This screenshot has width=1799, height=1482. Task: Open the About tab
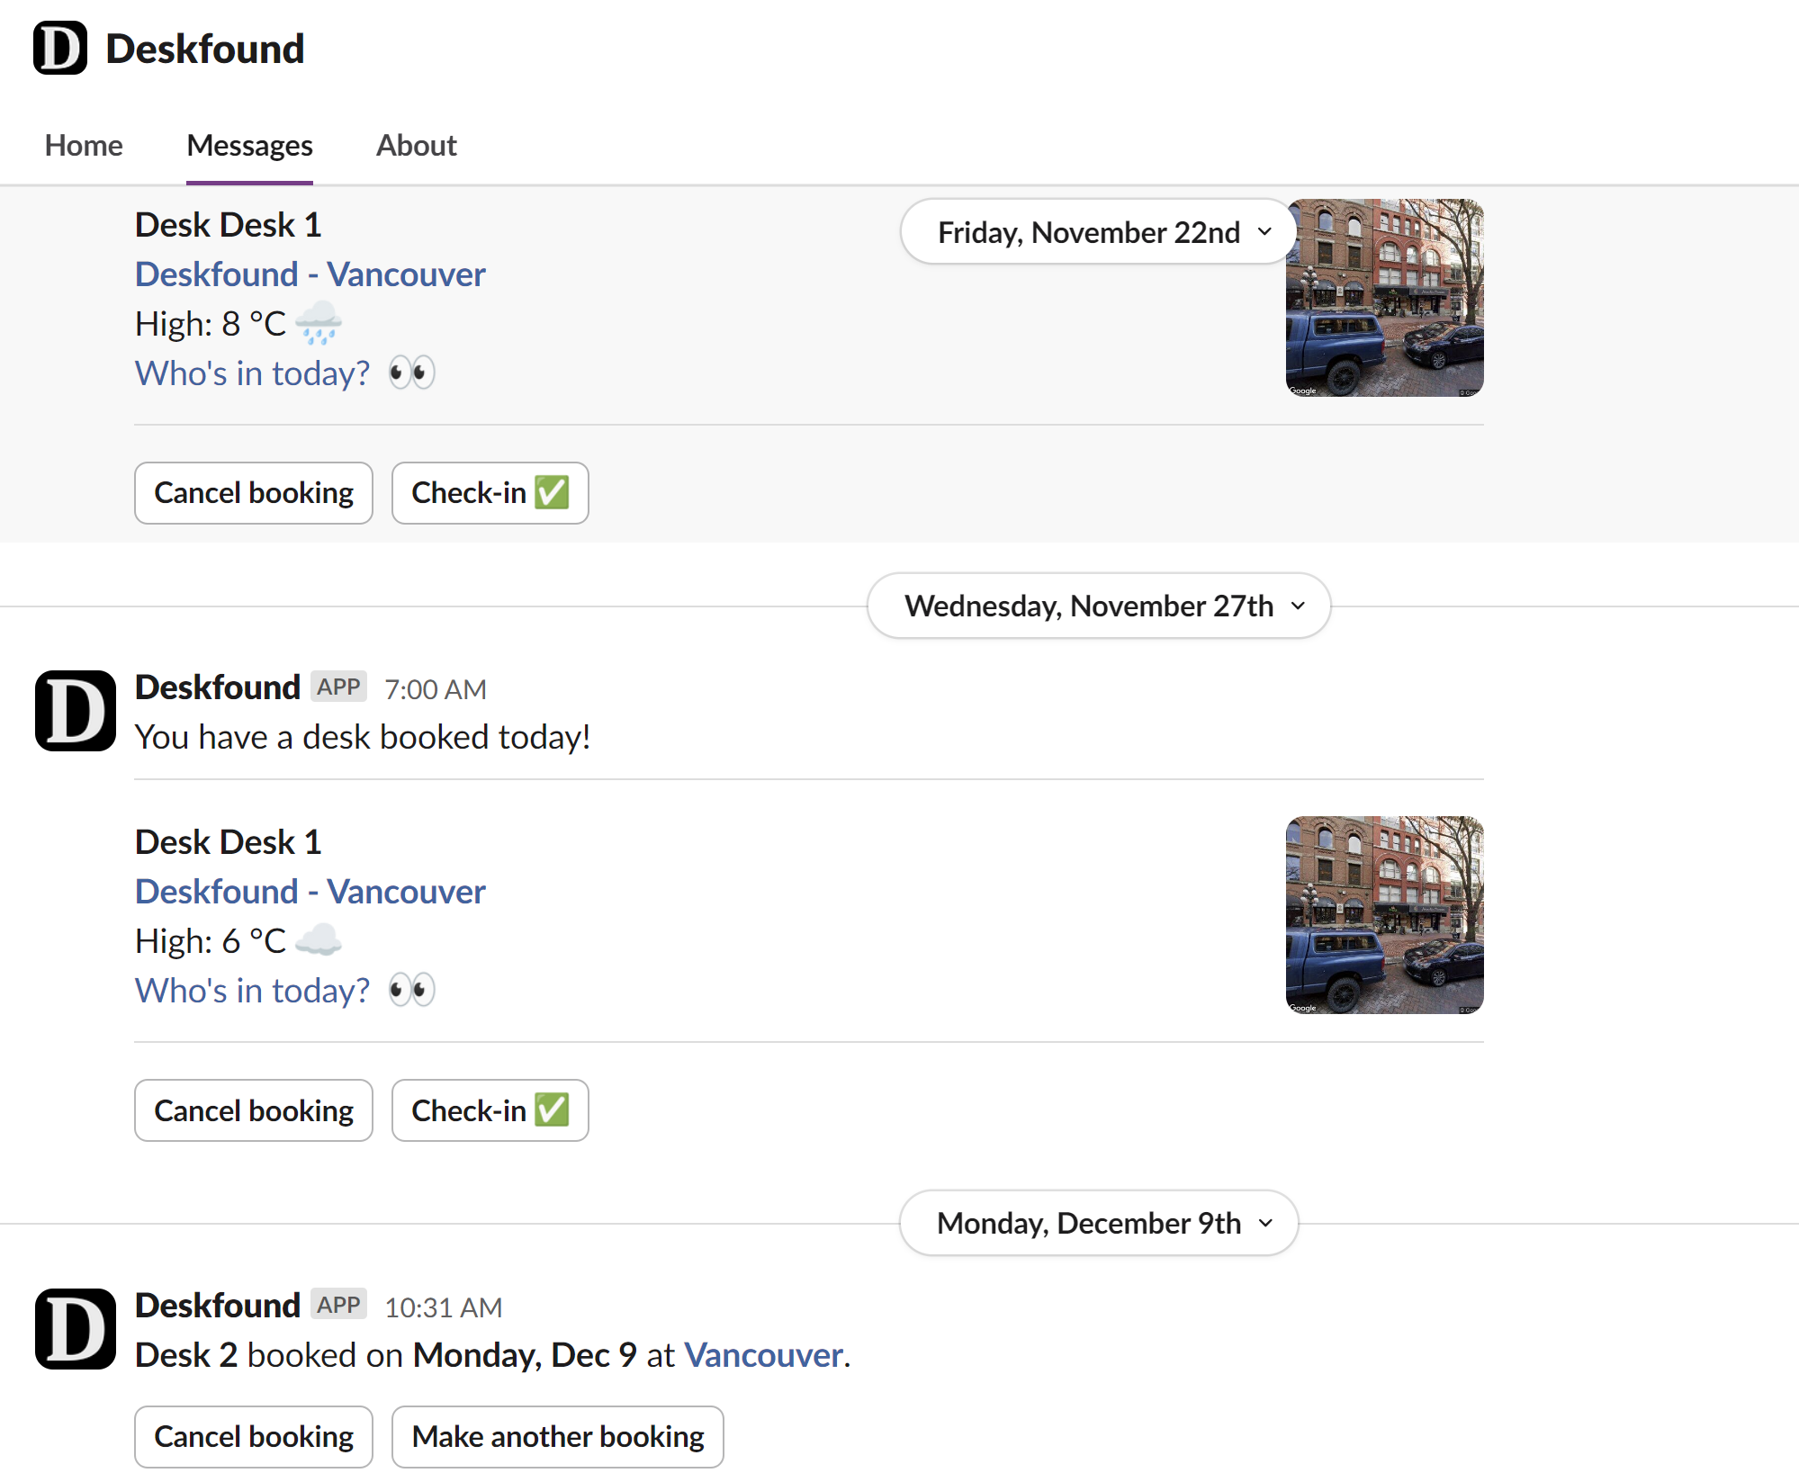(416, 146)
